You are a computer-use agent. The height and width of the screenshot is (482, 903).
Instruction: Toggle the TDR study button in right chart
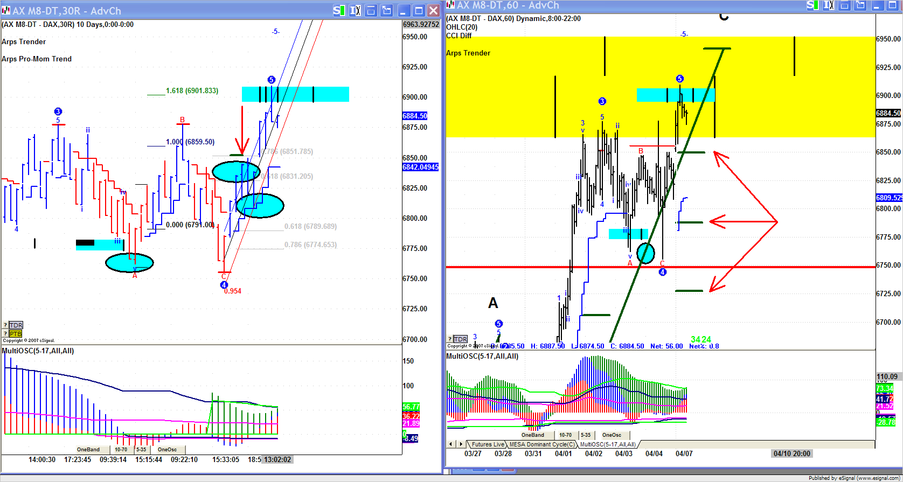coord(460,339)
